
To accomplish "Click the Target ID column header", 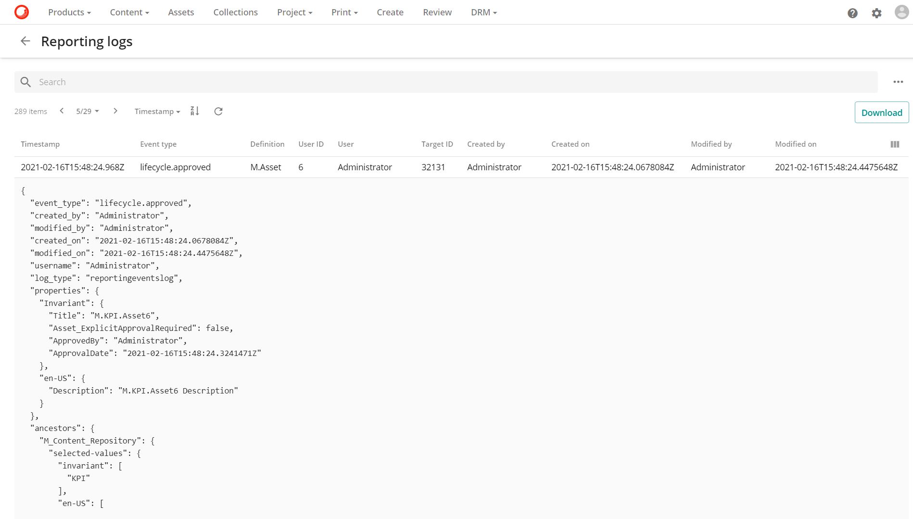I will pos(437,144).
